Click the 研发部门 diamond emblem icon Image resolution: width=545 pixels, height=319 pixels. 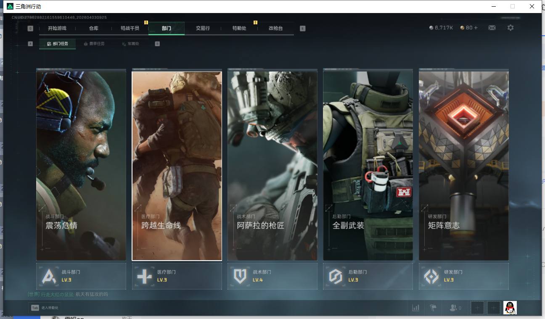(x=431, y=276)
